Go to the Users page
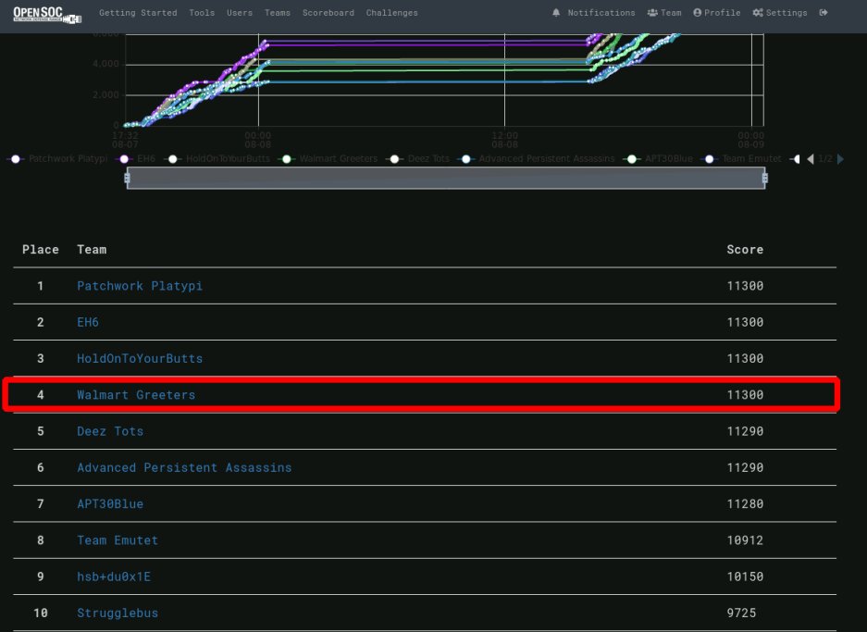 240,13
